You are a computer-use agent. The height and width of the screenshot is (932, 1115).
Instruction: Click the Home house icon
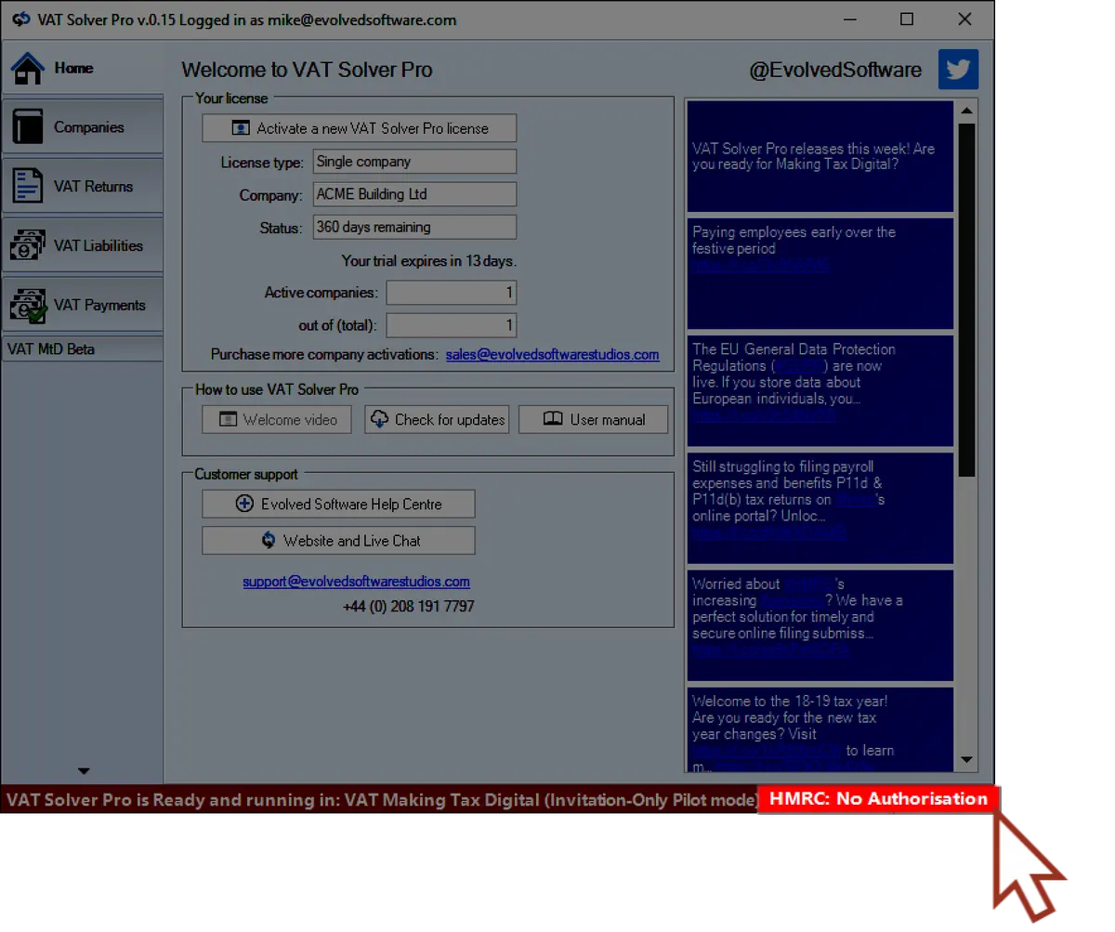pos(28,68)
